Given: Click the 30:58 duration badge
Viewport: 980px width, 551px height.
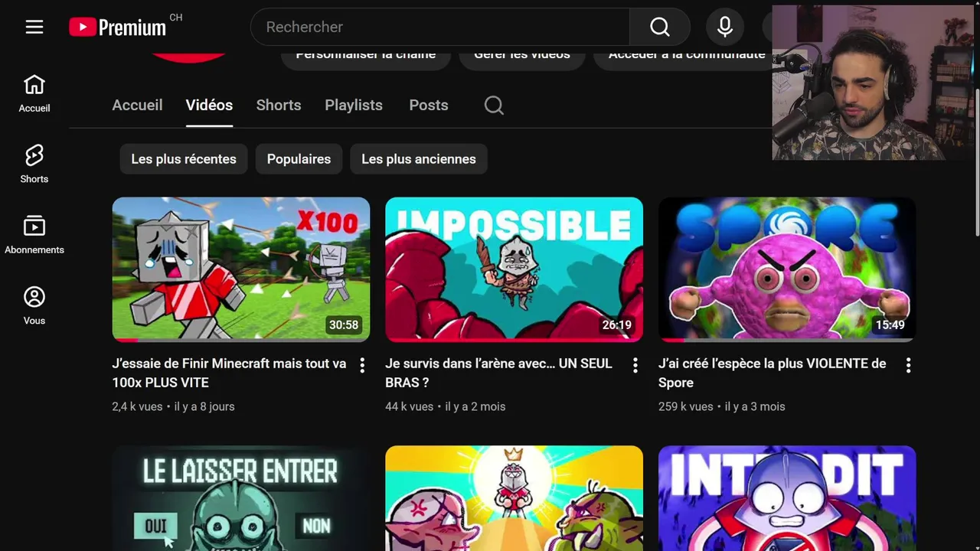Looking at the screenshot, I should pyautogui.click(x=344, y=325).
